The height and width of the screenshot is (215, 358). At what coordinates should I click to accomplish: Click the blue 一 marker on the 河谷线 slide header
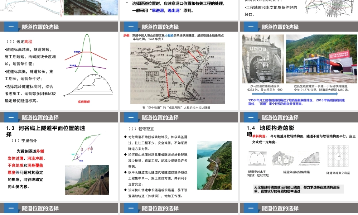point(11,118)
